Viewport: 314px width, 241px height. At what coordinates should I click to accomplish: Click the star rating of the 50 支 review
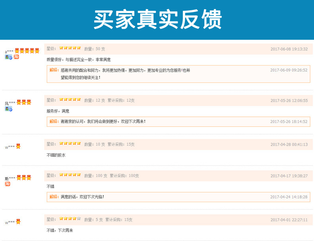click(x=70, y=49)
